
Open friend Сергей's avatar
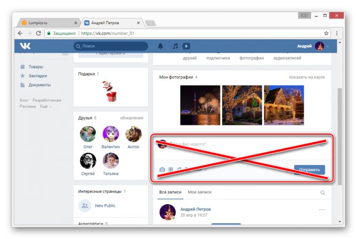(88, 161)
